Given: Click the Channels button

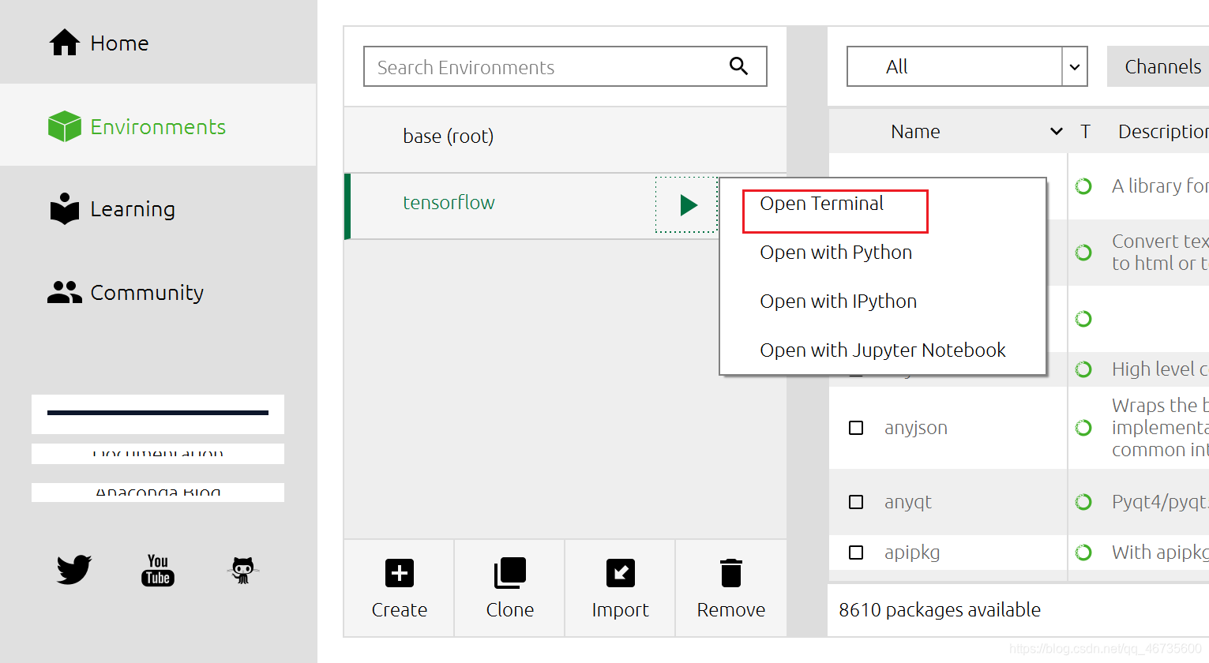Looking at the screenshot, I should tap(1158, 67).
